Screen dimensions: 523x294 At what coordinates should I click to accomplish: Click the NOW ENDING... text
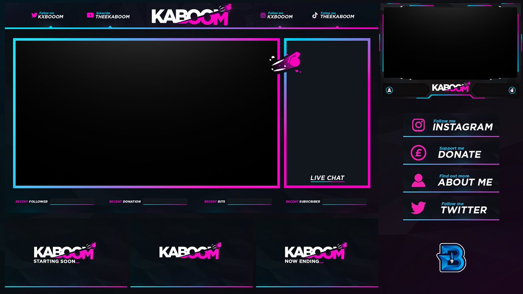pyautogui.click(x=304, y=262)
